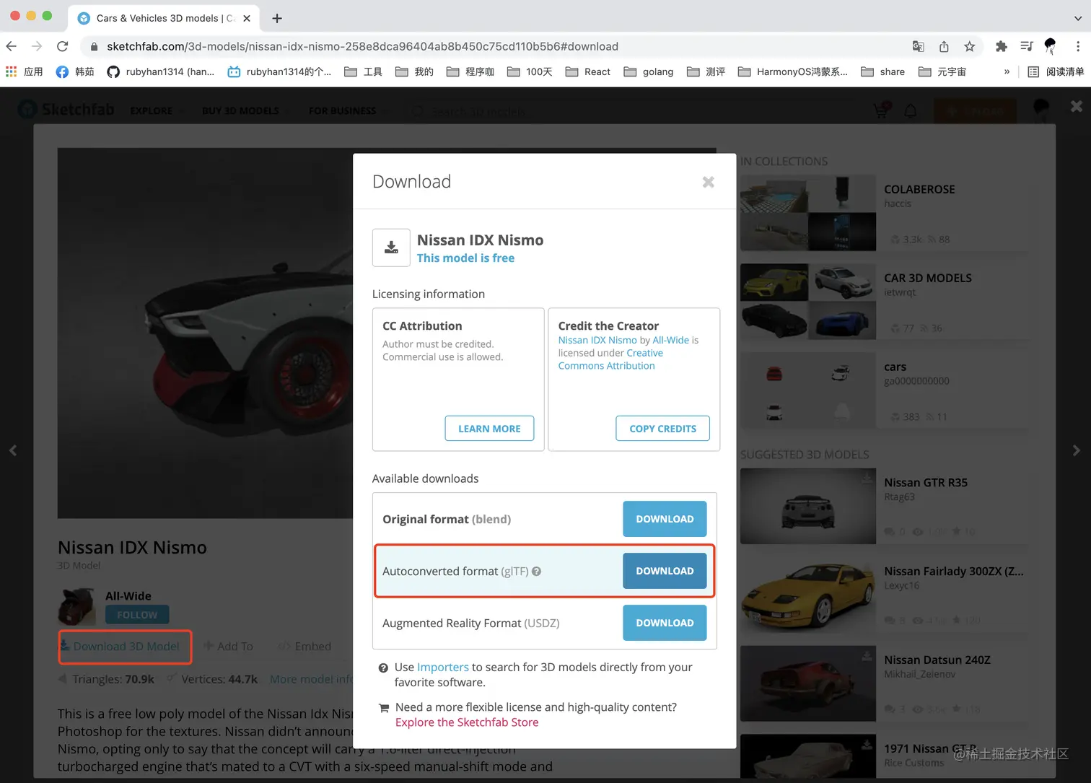Viewport: 1091px width, 783px height.
Task: Open the HarmonyOS鸿蒙系 bookmark folder
Action: pos(792,71)
